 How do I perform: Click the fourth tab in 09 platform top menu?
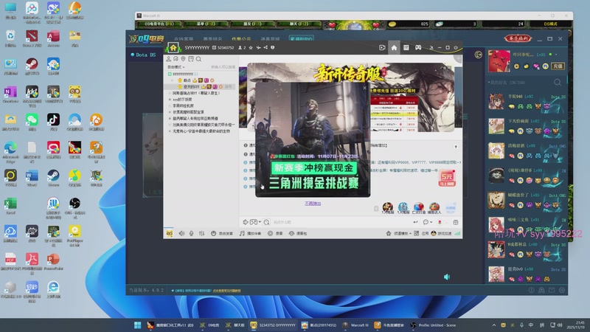click(x=270, y=39)
